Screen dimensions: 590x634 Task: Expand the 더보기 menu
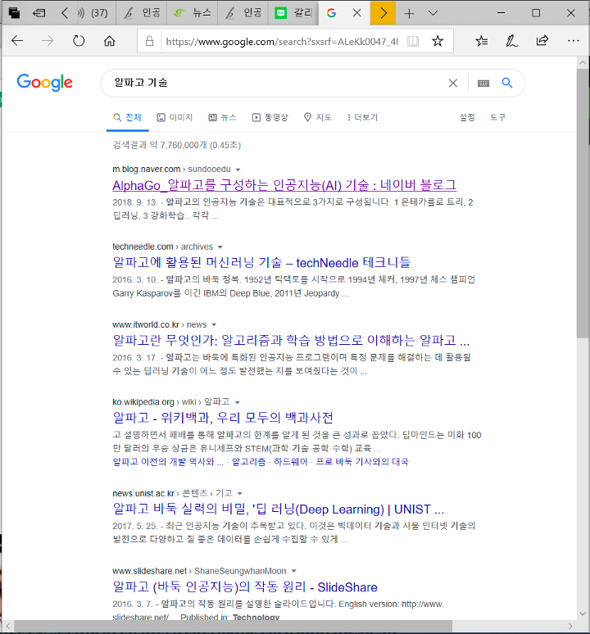pos(362,117)
